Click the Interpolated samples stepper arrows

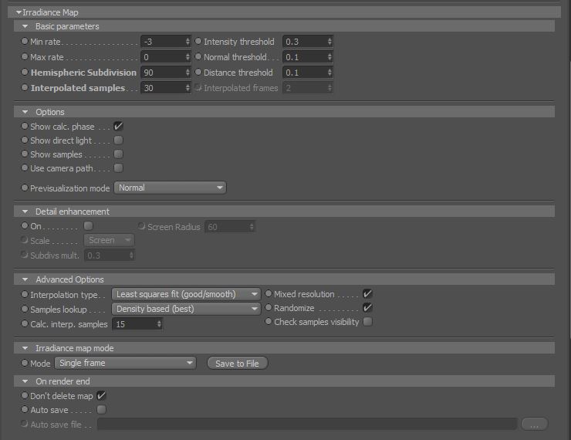click(x=188, y=88)
